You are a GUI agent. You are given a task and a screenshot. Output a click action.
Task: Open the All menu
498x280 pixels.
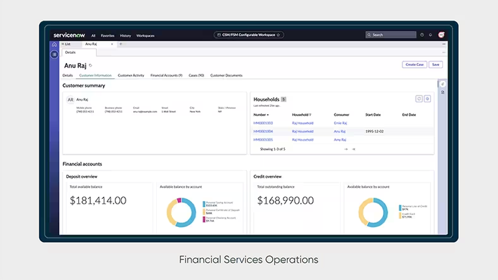coord(94,36)
